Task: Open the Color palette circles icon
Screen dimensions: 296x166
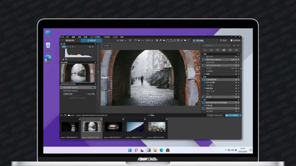Action: point(211,50)
